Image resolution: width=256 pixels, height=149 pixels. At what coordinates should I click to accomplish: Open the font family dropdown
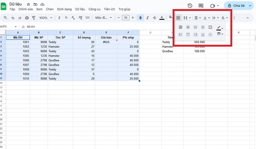(103, 17)
